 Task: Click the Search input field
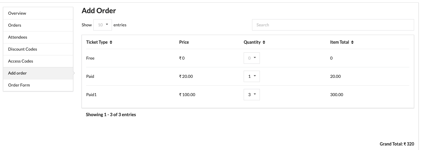point(333,25)
